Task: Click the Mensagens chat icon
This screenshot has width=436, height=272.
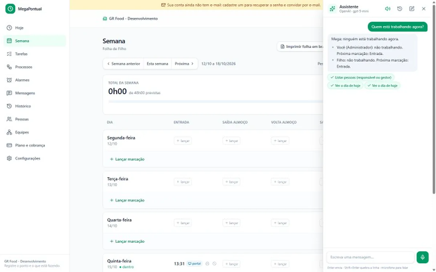Action: 9,93
